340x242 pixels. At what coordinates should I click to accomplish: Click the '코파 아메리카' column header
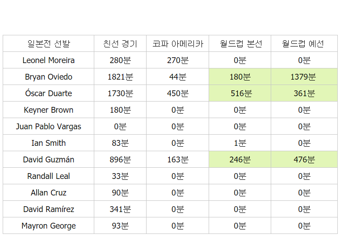[x=177, y=44]
